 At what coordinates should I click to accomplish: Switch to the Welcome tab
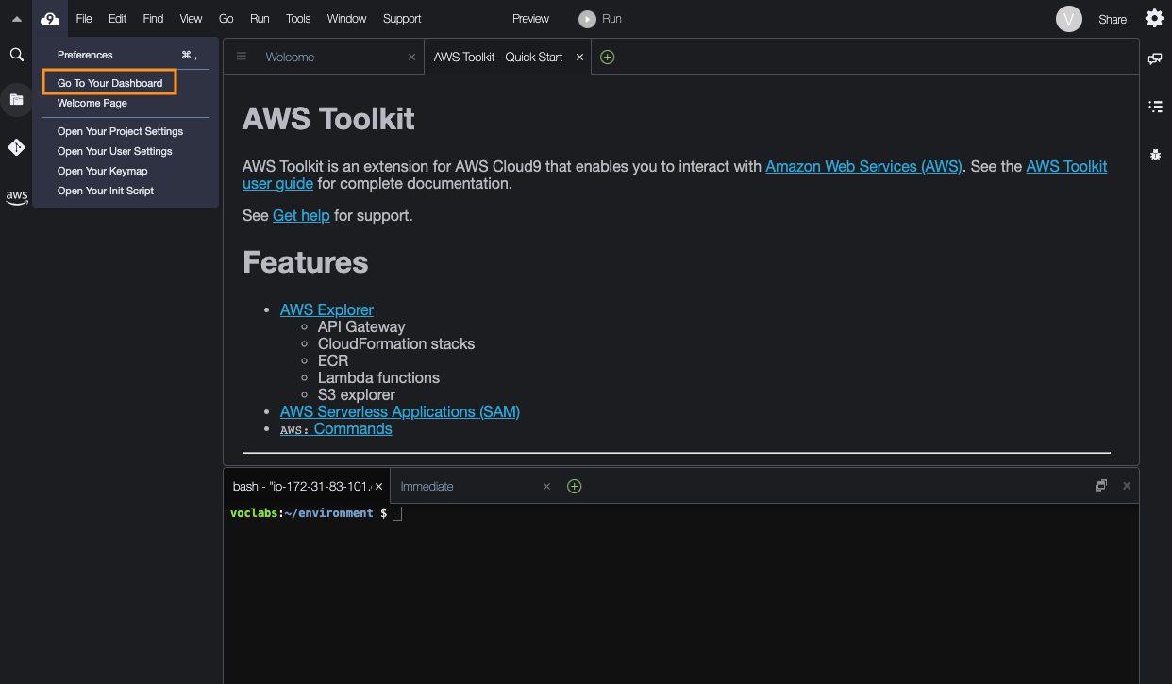coord(324,57)
